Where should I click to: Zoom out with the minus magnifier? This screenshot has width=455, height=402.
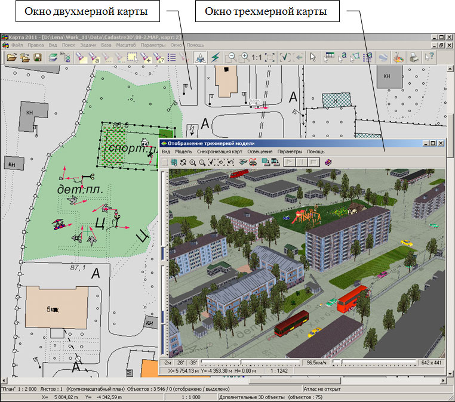click(231, 57)
